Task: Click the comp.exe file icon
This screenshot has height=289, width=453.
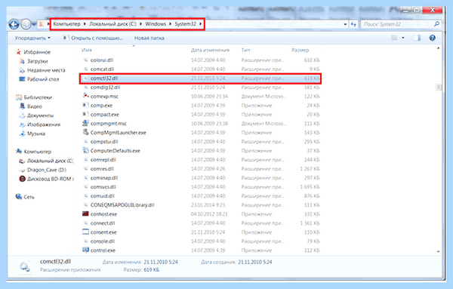Action: point(85,106)
